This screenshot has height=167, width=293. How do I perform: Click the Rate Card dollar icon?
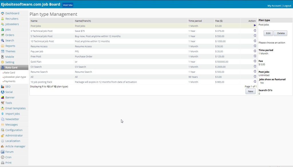pos(2,67)
